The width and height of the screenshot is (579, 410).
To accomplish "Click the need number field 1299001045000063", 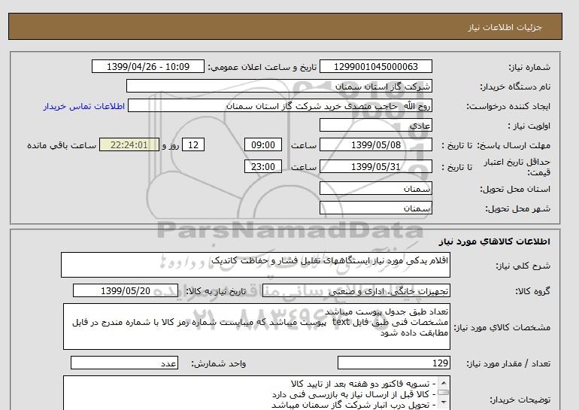I will 375,67.
